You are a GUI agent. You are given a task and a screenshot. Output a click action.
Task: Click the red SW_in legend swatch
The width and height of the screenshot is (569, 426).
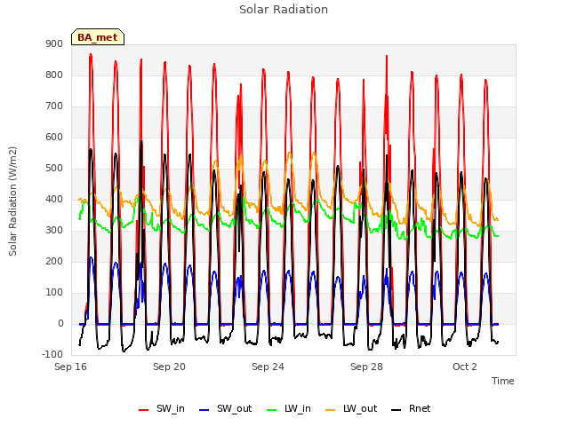coord(144,410)
